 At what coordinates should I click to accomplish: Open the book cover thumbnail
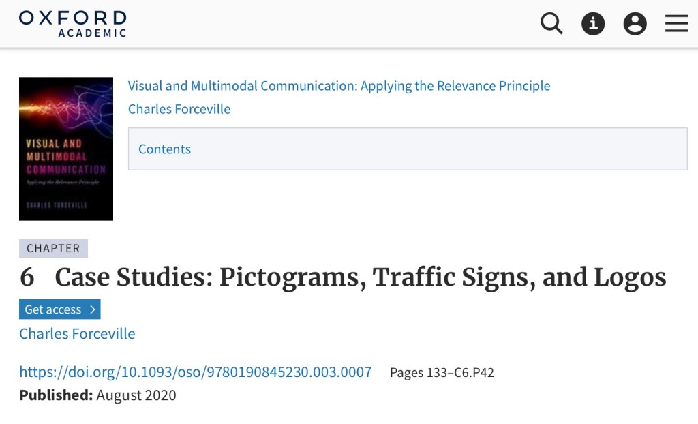pyautogui.click(x=66, y=149)
